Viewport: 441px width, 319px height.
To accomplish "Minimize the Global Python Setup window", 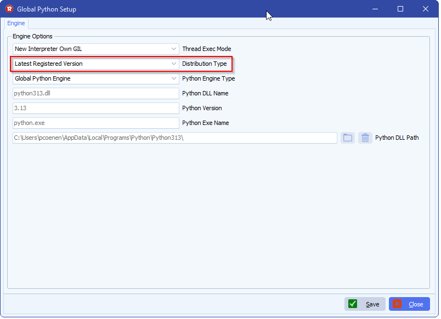I will point(375,9).
